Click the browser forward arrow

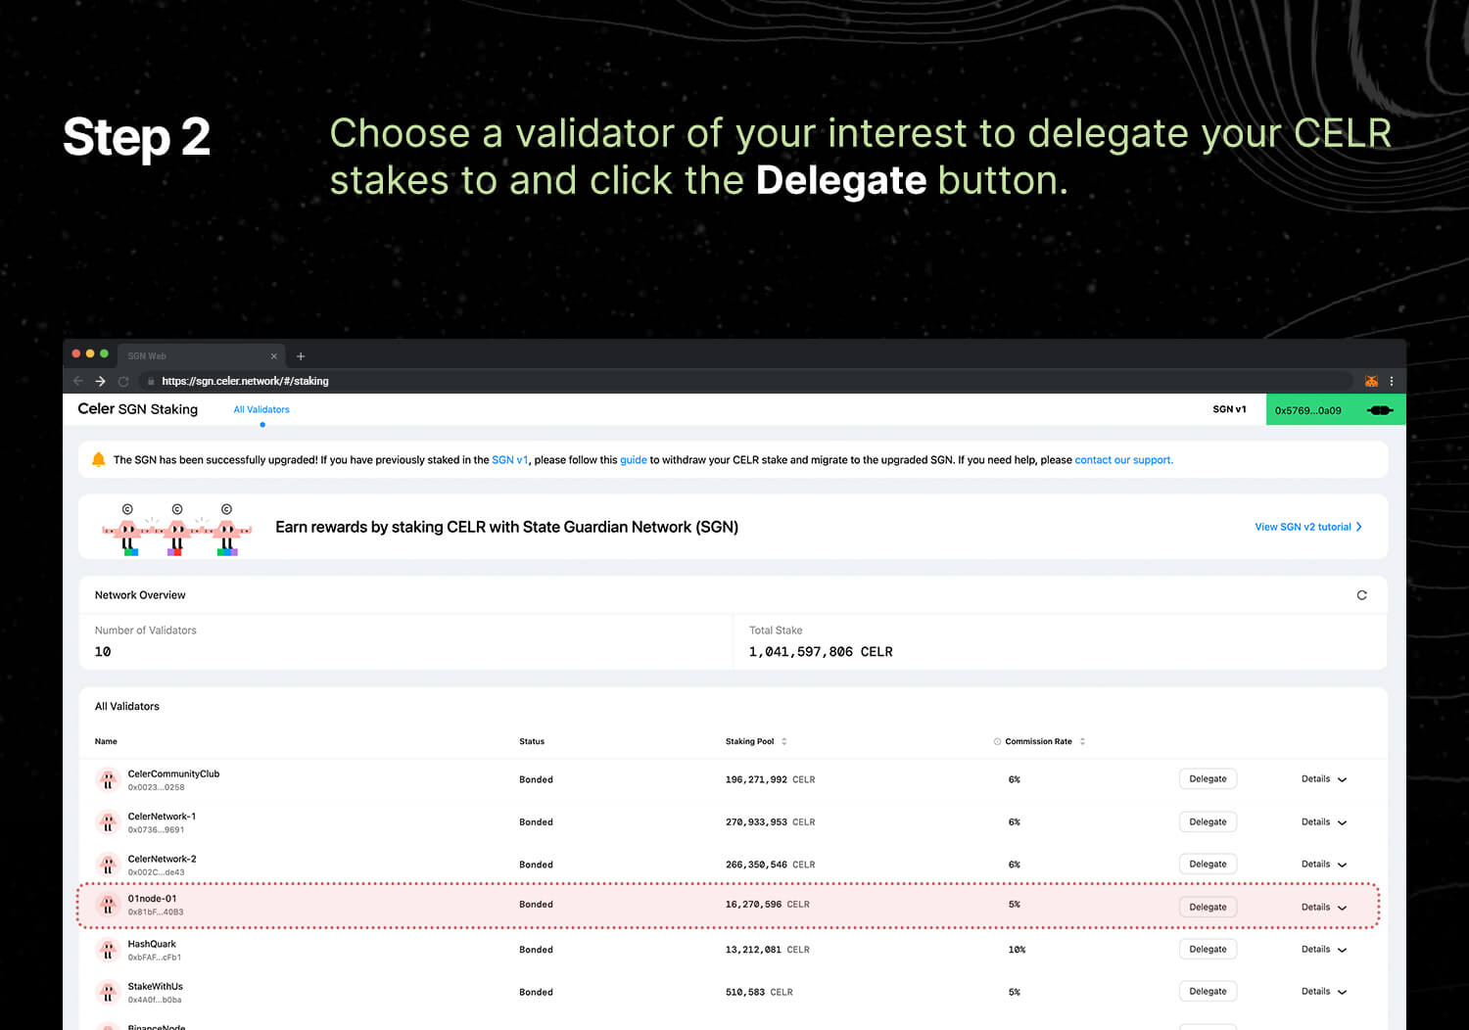tap(100, 381)
